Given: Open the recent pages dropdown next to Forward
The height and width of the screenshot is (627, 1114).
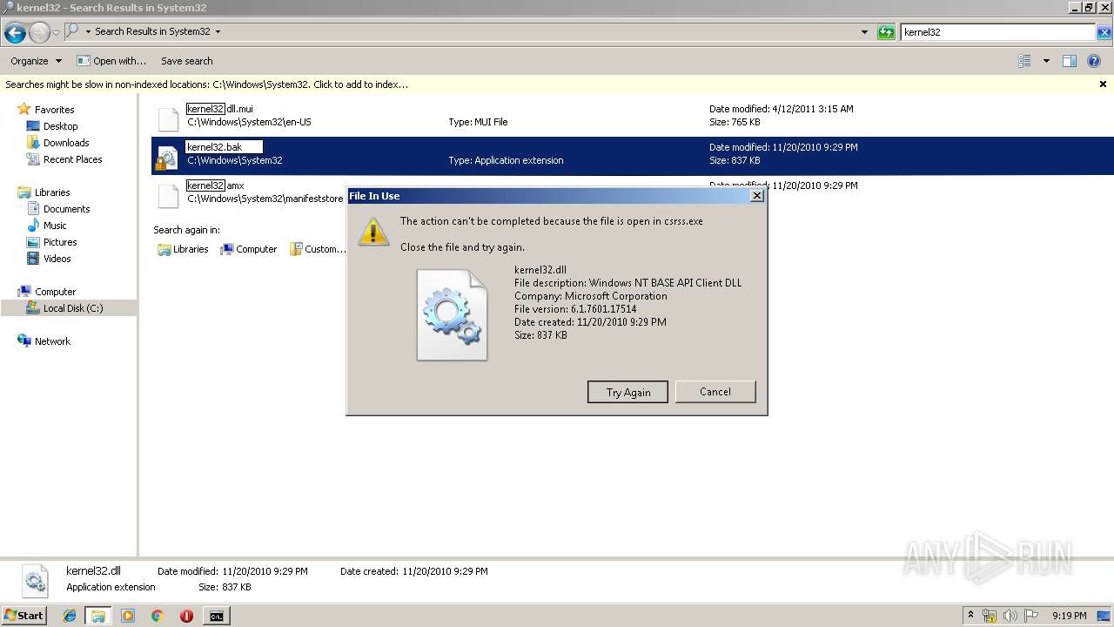Looking at the screenshot, I should pos(56,33).
